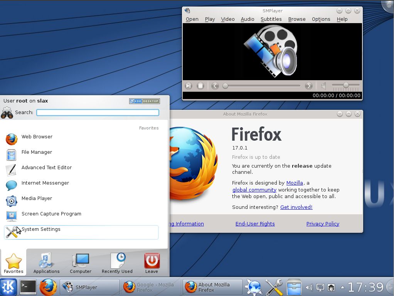Click the Internet Messenger icon

click(x=11, y=185)
